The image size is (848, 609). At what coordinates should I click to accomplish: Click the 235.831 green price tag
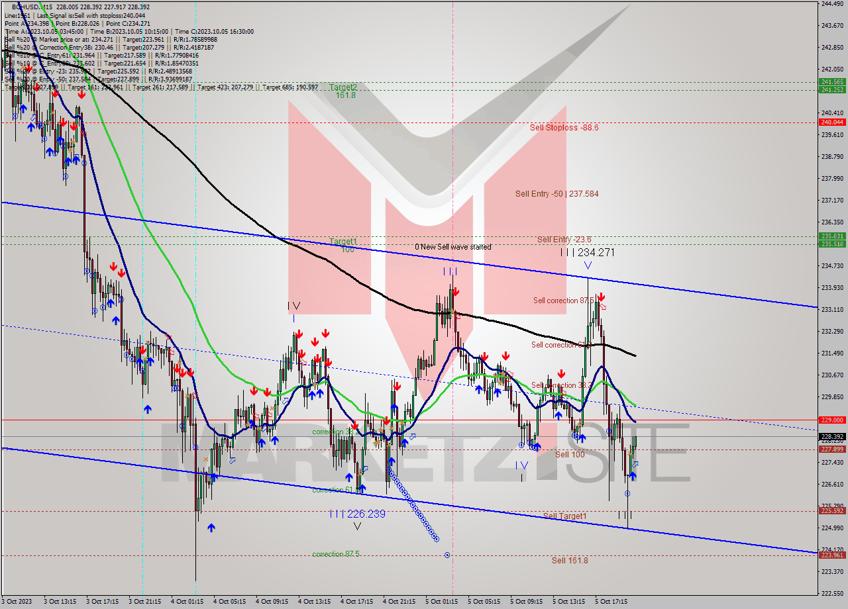pos(831,236)
